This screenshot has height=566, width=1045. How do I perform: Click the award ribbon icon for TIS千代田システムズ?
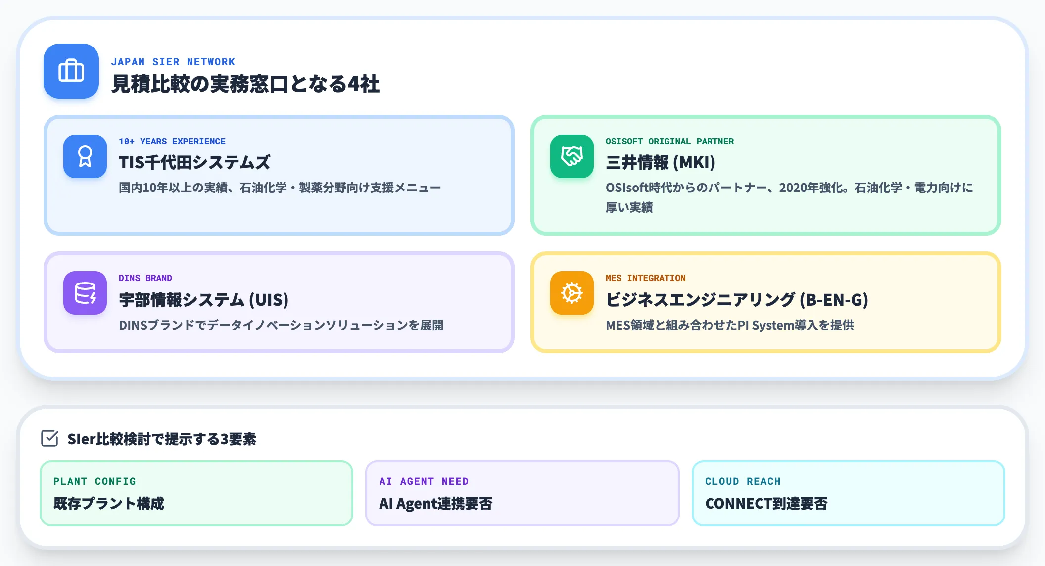tap(85, 156)
